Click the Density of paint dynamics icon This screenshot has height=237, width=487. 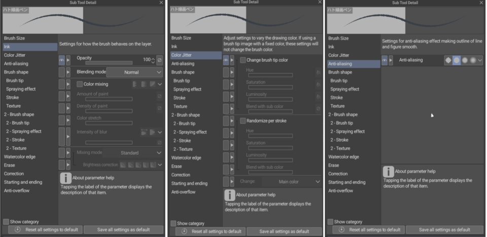point(159,108)
